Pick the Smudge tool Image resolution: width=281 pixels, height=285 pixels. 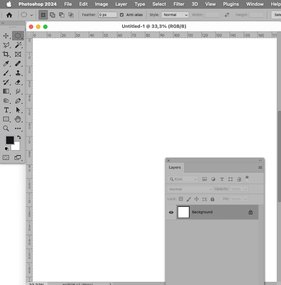(18, 91)
